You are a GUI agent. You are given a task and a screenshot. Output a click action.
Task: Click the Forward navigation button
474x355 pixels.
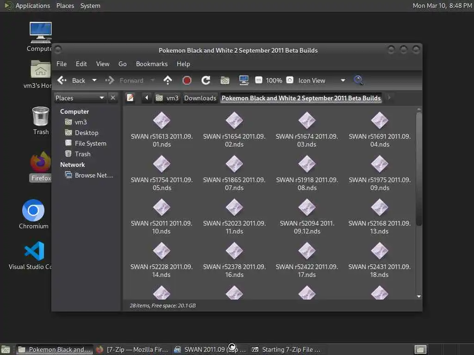point(125,80)
